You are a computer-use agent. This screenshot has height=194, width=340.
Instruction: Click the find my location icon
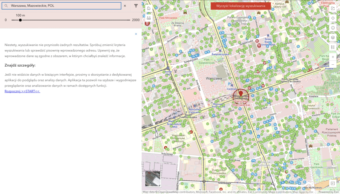[333, 18]
